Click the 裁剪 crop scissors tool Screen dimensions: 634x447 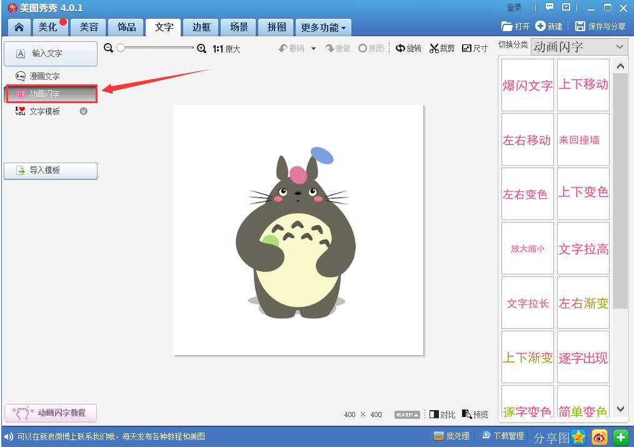pos(441,49)
